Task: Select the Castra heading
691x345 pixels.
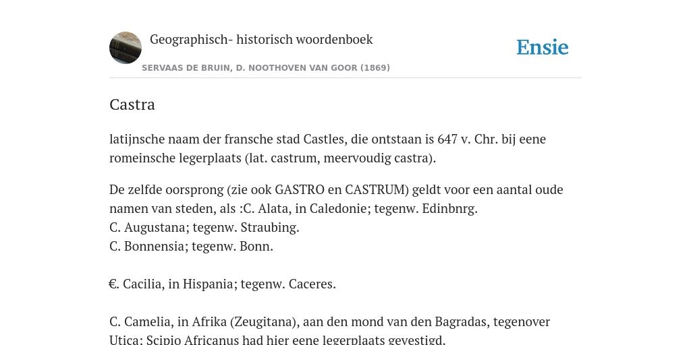Action: (x=132, y=104)
